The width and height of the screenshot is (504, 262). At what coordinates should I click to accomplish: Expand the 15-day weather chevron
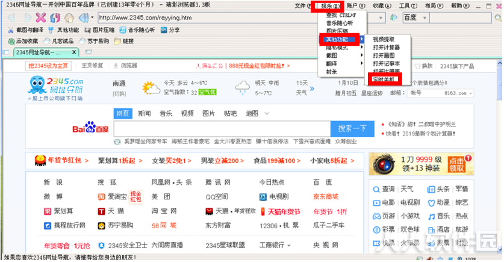pos(312,88)
